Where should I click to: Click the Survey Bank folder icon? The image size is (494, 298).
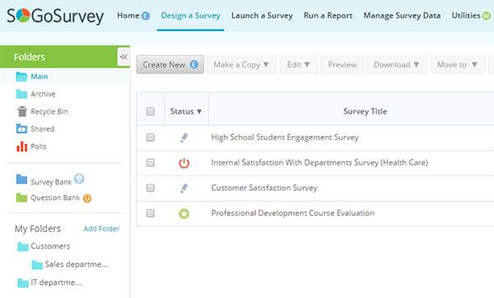21,179
